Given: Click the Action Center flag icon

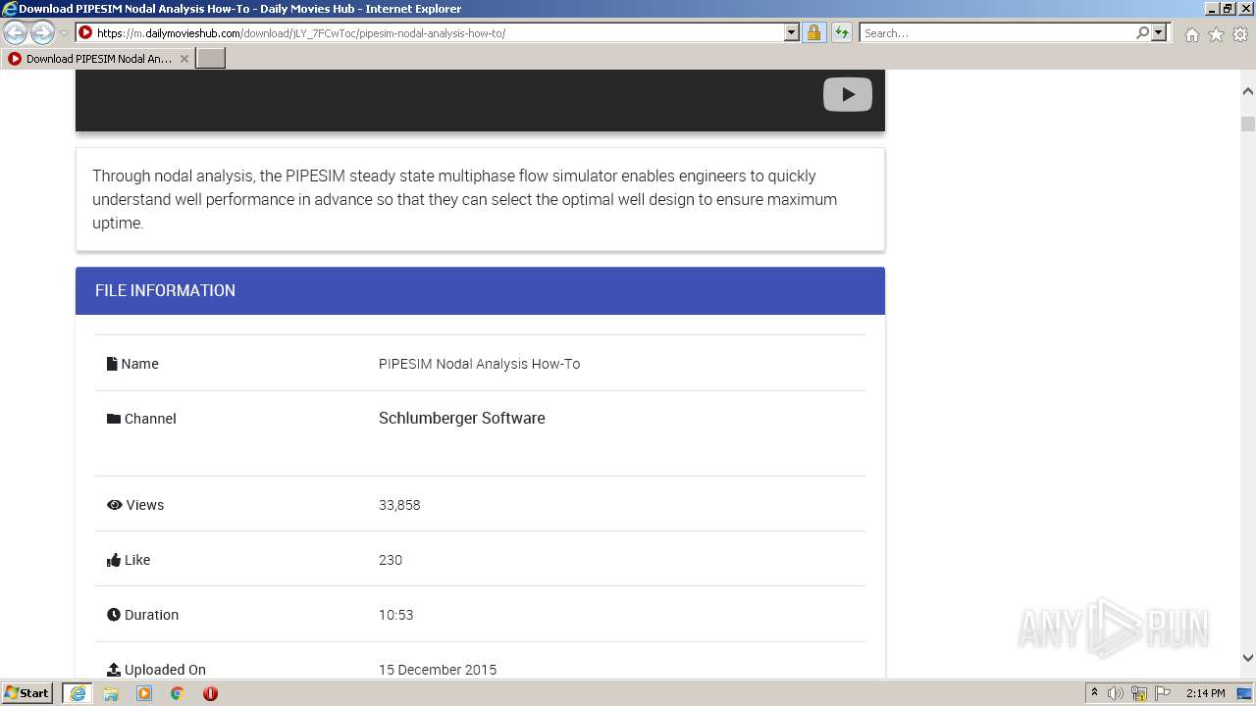Looking at the screenshot, I should pyautogui.click(x=1163, y=693).
